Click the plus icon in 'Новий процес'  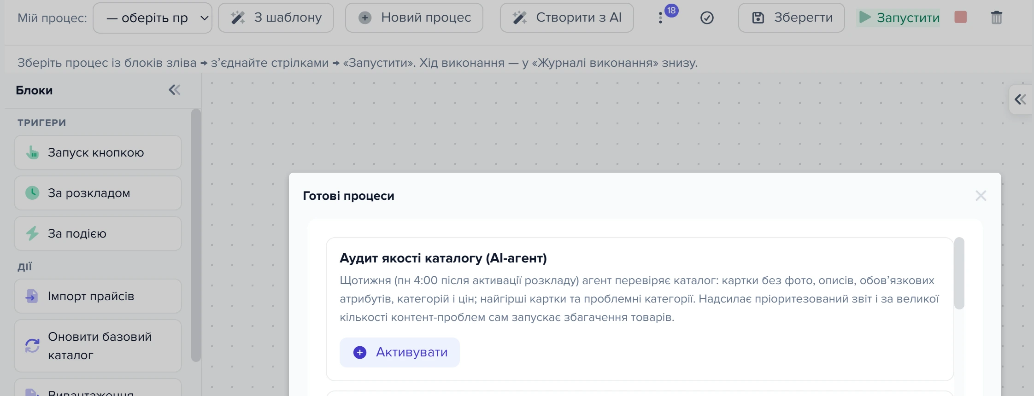click(x=365, y=18)
